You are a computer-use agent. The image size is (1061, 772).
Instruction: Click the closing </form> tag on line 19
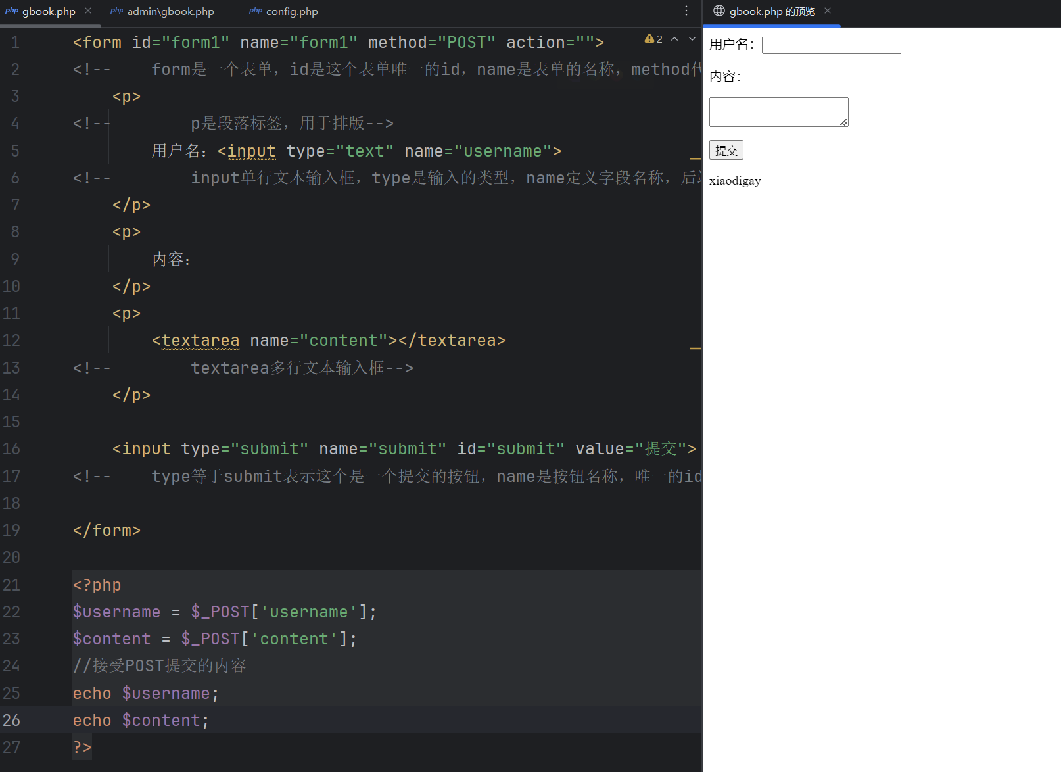click(106, 530)
